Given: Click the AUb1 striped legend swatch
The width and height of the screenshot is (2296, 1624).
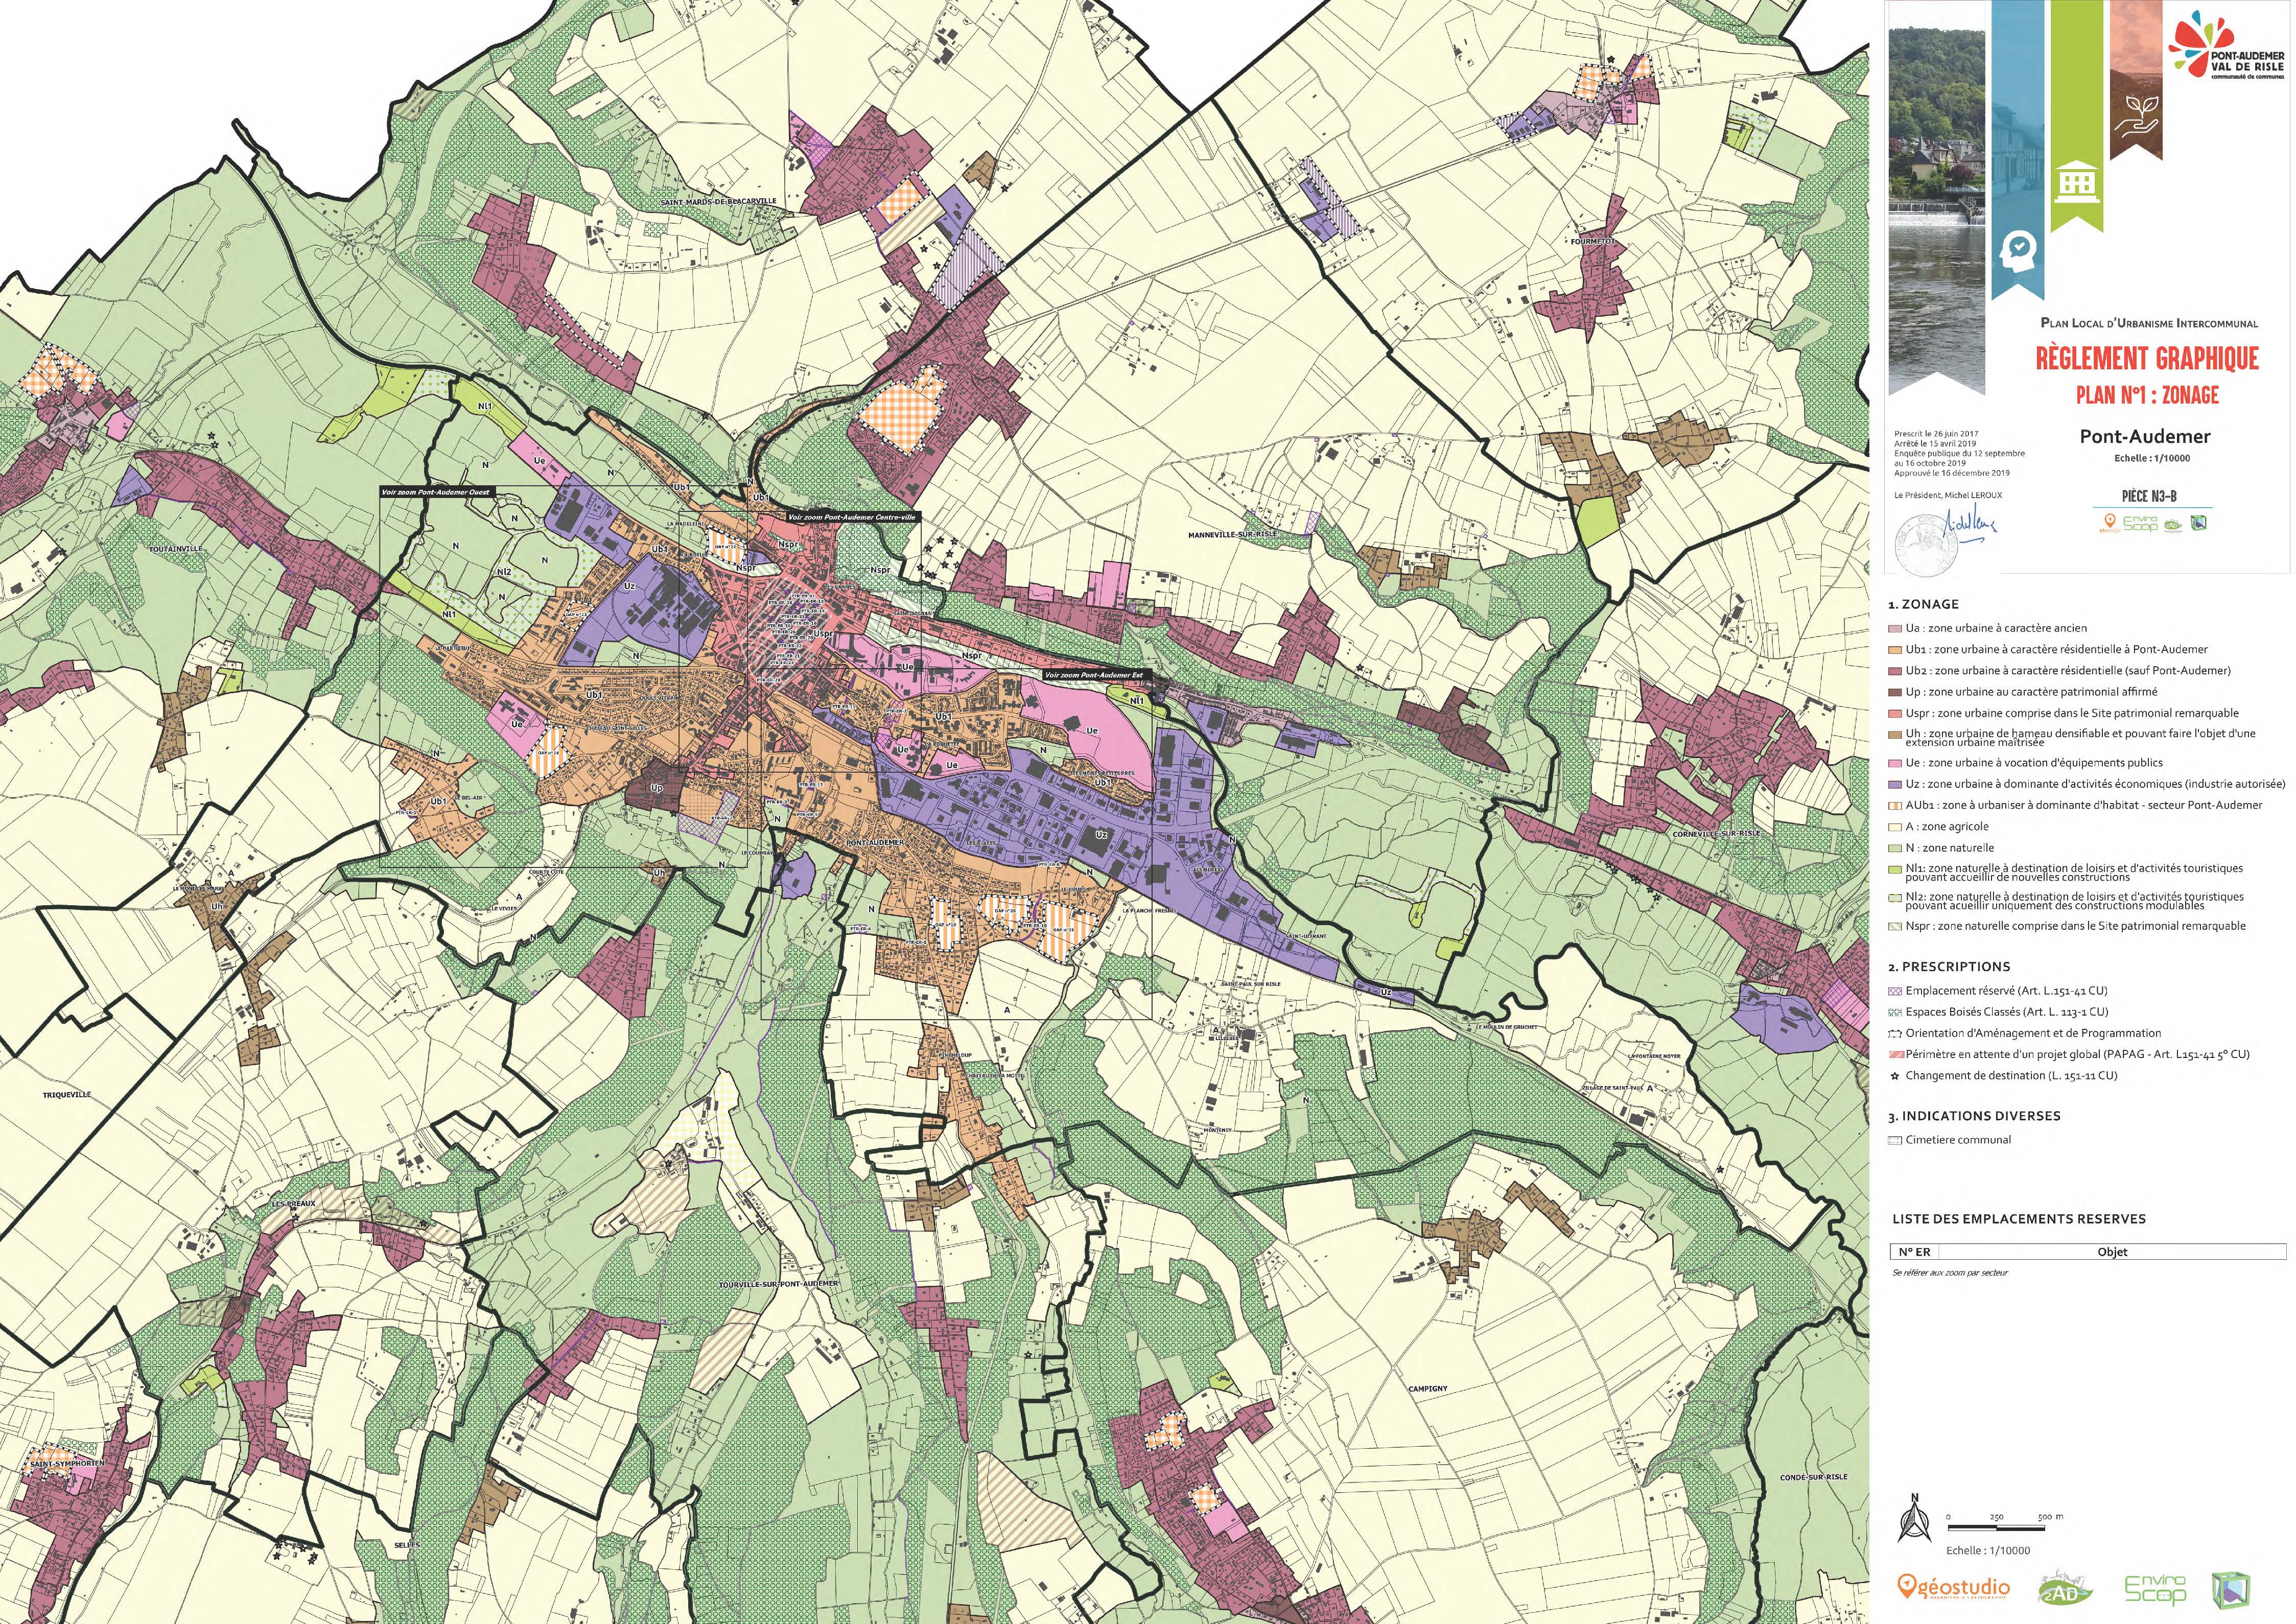Looking at the screenshot, I should point(1894,805).
